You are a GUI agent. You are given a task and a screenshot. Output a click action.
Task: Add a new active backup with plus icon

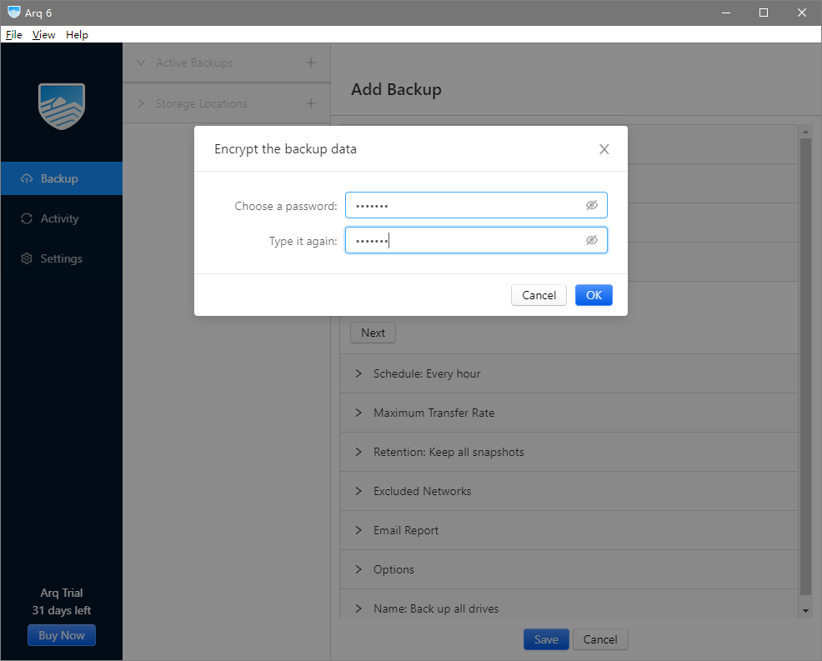[x=311, y=63]
